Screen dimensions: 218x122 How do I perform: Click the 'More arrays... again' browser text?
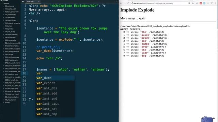click(x=133, y=18)
